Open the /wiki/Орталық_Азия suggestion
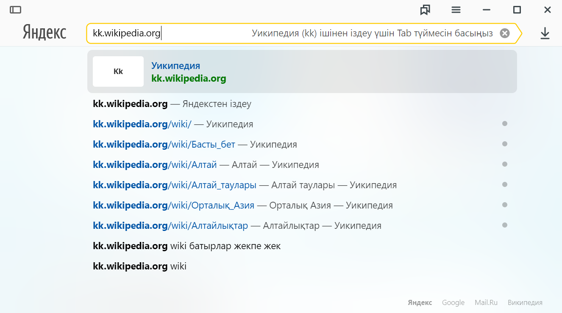 pyautogui.click(x=243, y=206)
